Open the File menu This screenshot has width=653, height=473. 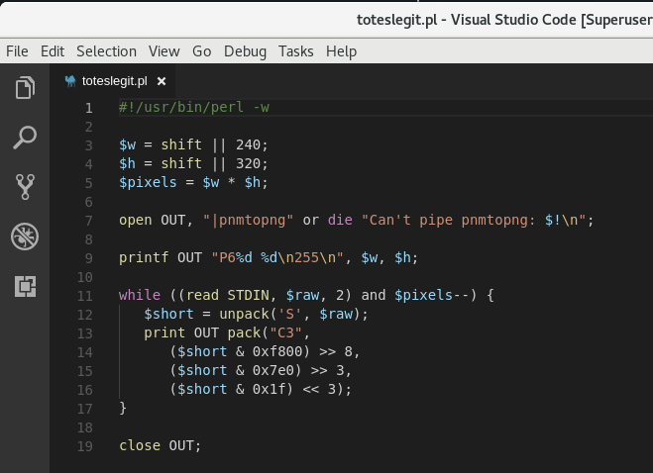(17, 51)
